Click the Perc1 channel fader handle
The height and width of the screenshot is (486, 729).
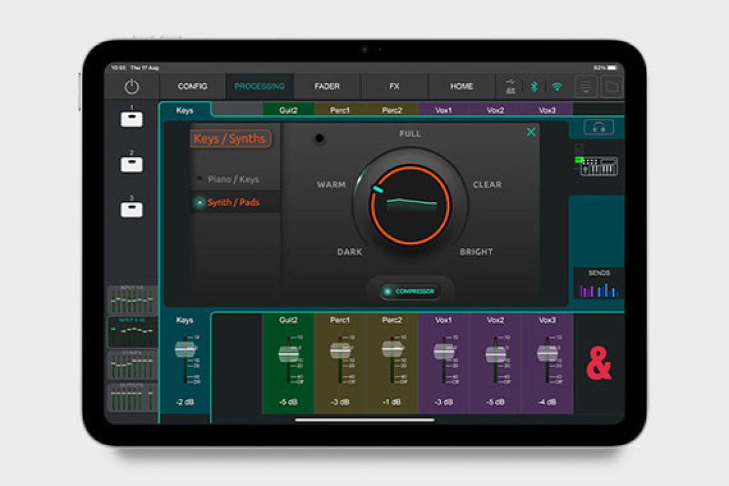coord(340,351)
